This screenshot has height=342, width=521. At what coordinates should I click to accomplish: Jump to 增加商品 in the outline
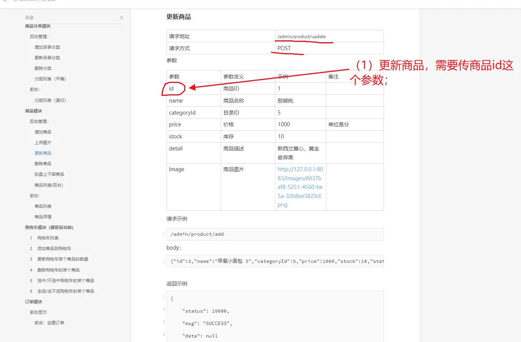(43, 132)
